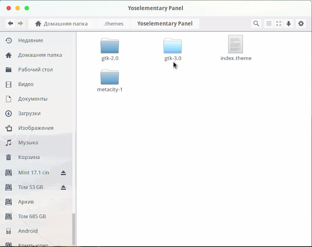Go forward with the right arrow button

20,24
